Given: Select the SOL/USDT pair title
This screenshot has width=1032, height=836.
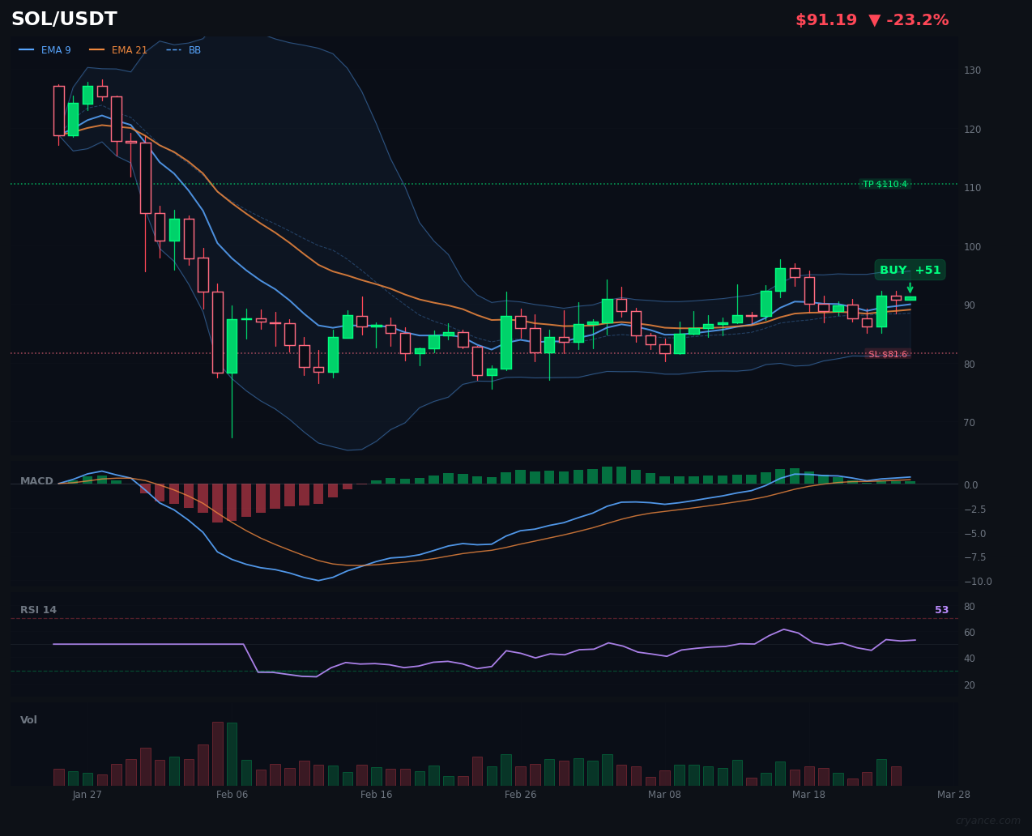Looking at the screenshot, I should [x=63, y=19].
